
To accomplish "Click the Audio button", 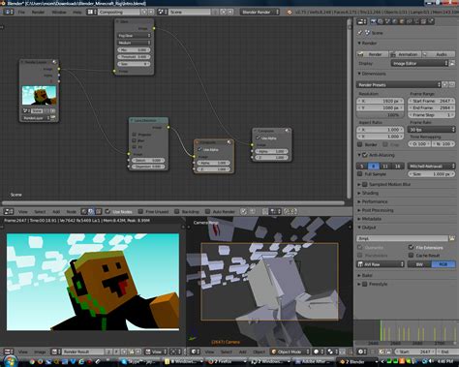I will (x=439, y=54).
